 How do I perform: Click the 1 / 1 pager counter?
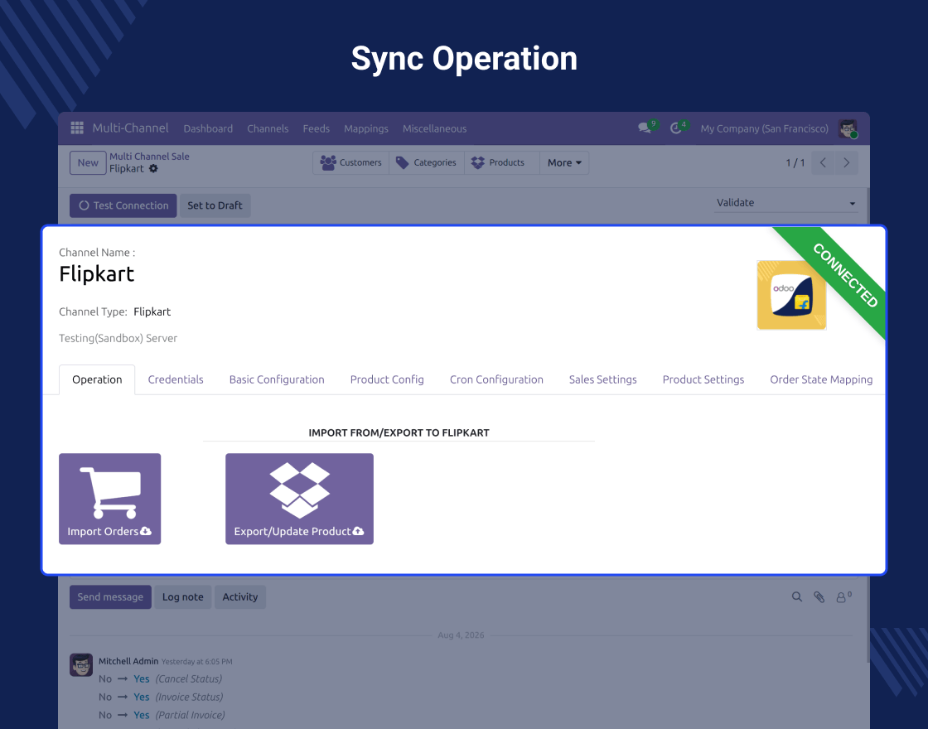pyautogui.click(x=795, y=162)
